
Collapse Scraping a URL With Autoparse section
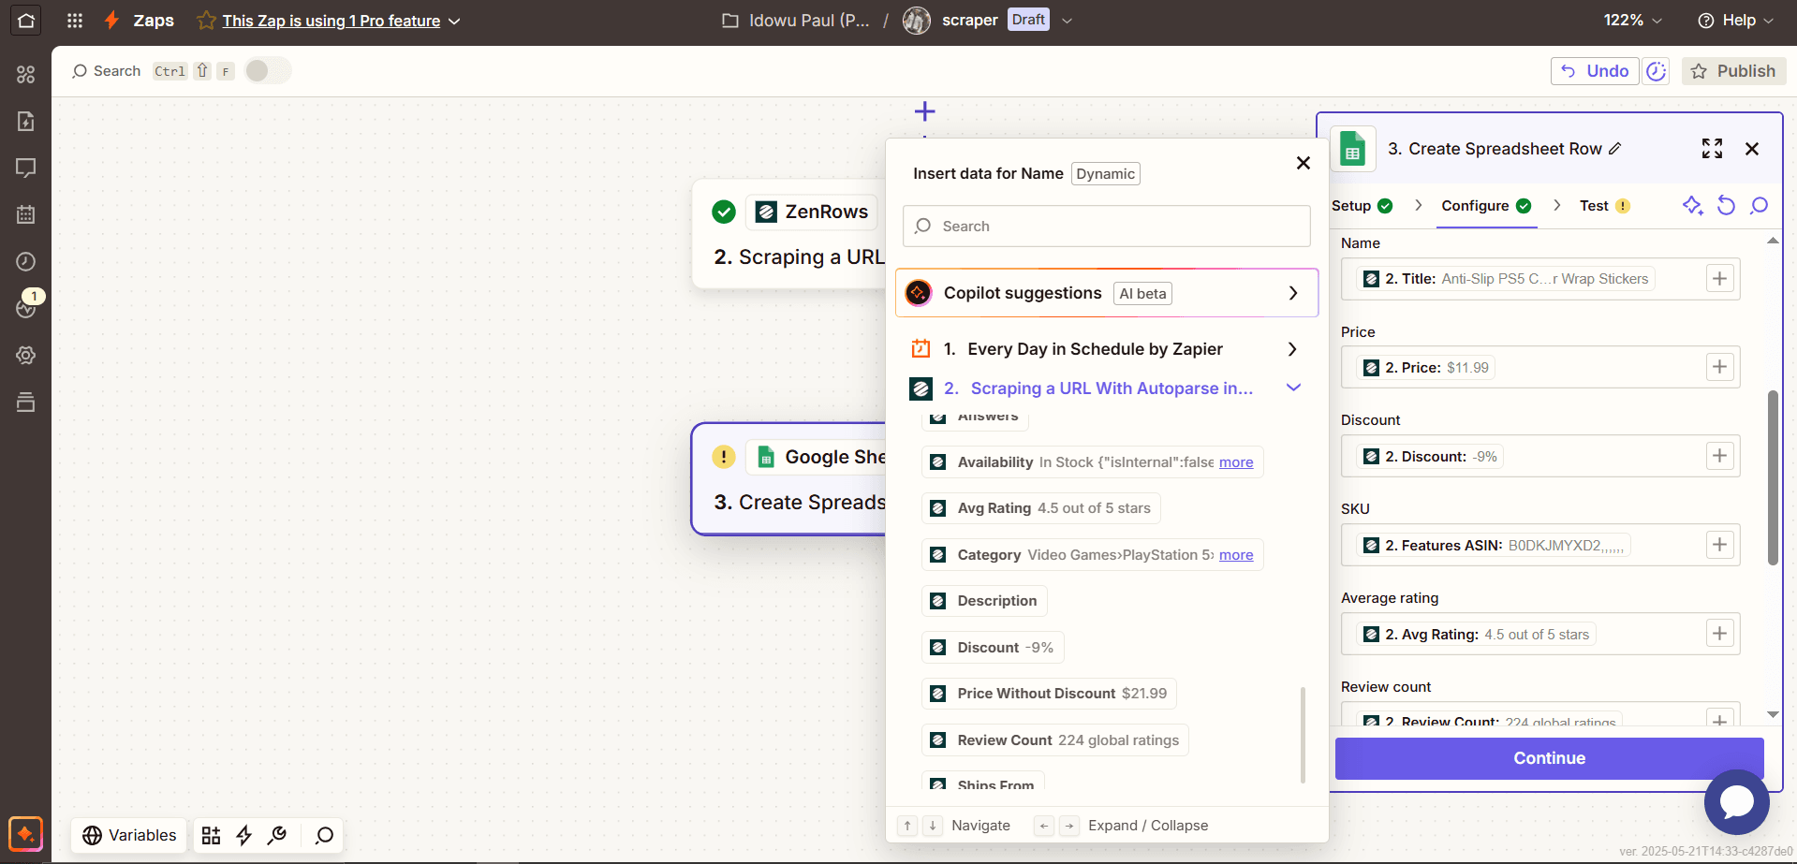pos(1107,388)
